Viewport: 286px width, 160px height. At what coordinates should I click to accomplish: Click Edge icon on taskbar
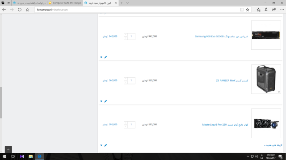pyautogui.click(x=39, y=156)
